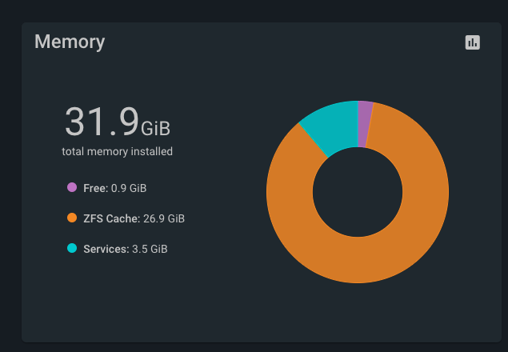Click the 0.9 GiB free value
This screenshot has width=508, height=352.
(x=129, y=188)
